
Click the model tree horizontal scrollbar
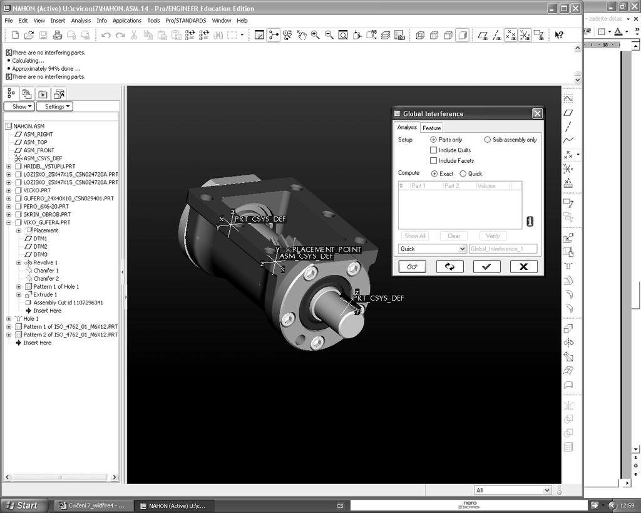pos(61,477)
